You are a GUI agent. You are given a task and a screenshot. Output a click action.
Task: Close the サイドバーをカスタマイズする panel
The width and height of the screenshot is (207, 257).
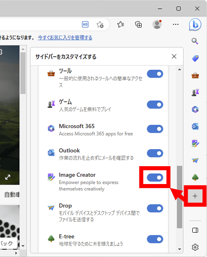point(174,56)
